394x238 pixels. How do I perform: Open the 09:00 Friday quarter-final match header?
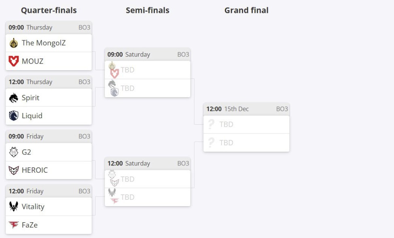click(x=49, y=136)
